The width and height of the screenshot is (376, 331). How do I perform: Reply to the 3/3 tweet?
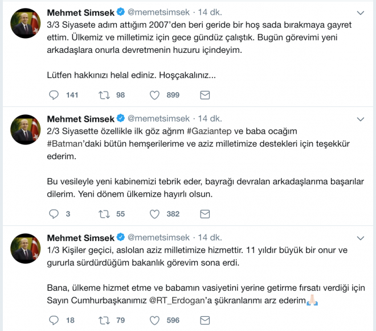[54, 95]
